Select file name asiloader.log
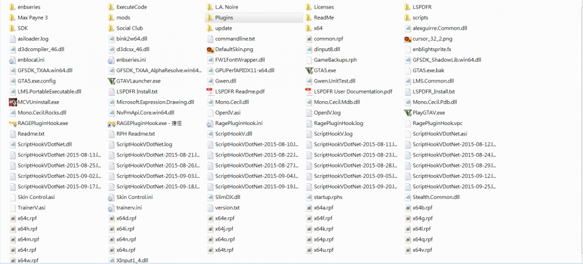Viewport: 583px width, 264px height. click(33, 38)
